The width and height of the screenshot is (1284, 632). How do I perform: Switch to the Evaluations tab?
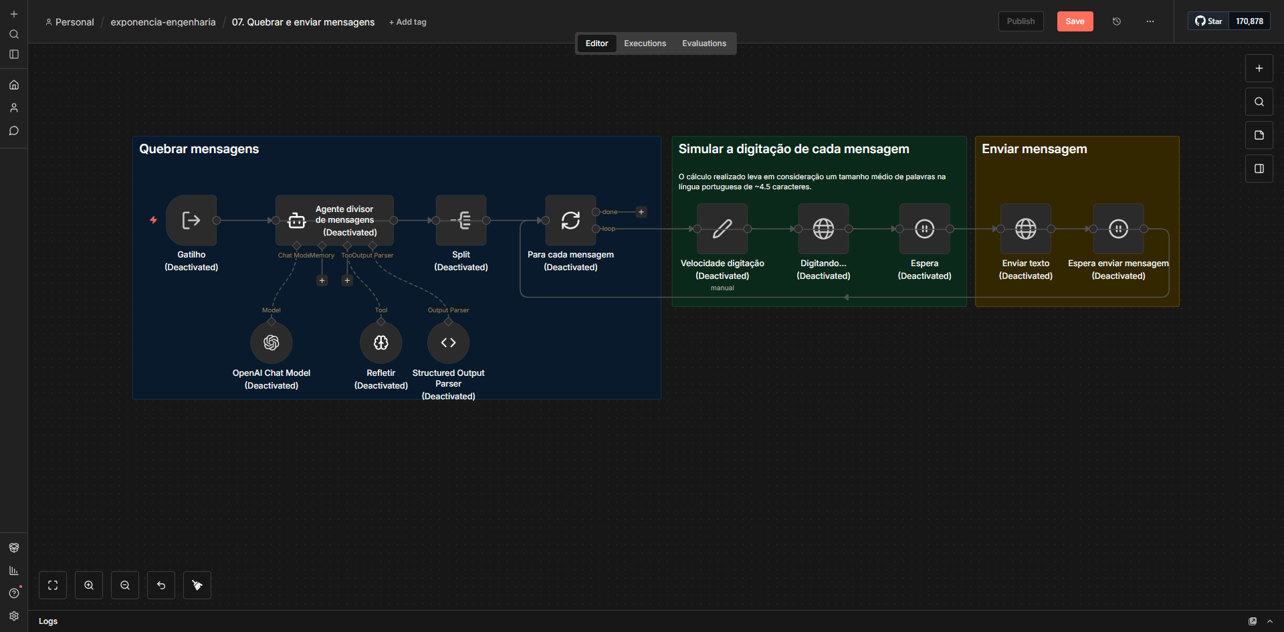(x=704, y=43)
